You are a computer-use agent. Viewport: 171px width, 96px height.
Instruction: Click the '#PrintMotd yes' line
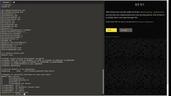pyautogui.click(x=8, y=23)
